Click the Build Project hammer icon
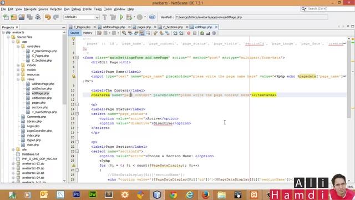The image size is (355, 200). 105,17
